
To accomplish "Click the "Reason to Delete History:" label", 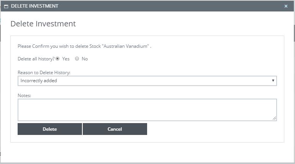I will click(x=44, y=73).
